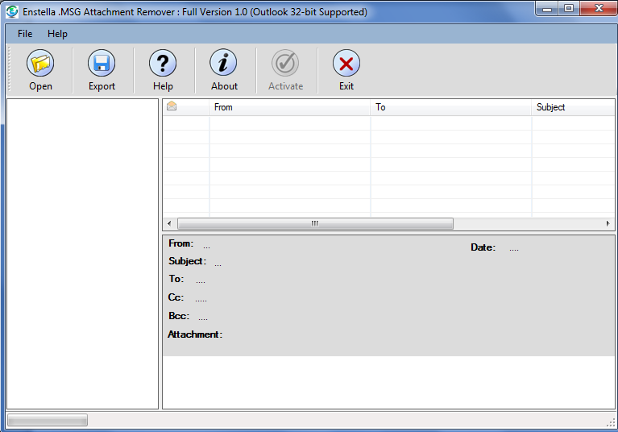Image resolution: width=618 pixels, height=432 pixels.
Task: Open Help with the question mark icon
Action: coord(163,64)
